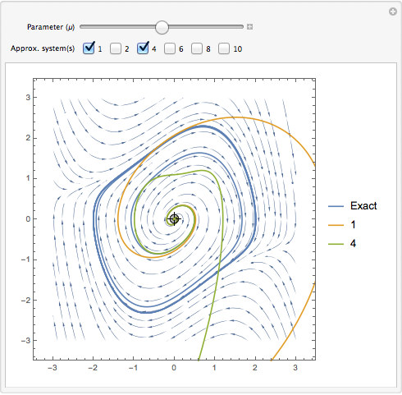Uncheck approximation system 4 checkbox
This screenshot has width=402, height=395.
point(143,48)
